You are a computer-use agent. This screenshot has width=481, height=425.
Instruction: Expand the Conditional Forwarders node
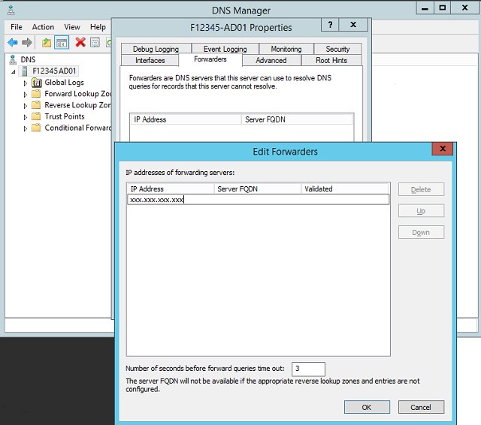pos(25,128)
